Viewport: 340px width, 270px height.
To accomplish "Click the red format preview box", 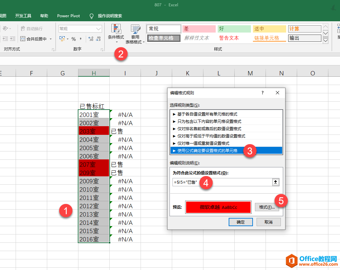I will (x=218, y=207).
